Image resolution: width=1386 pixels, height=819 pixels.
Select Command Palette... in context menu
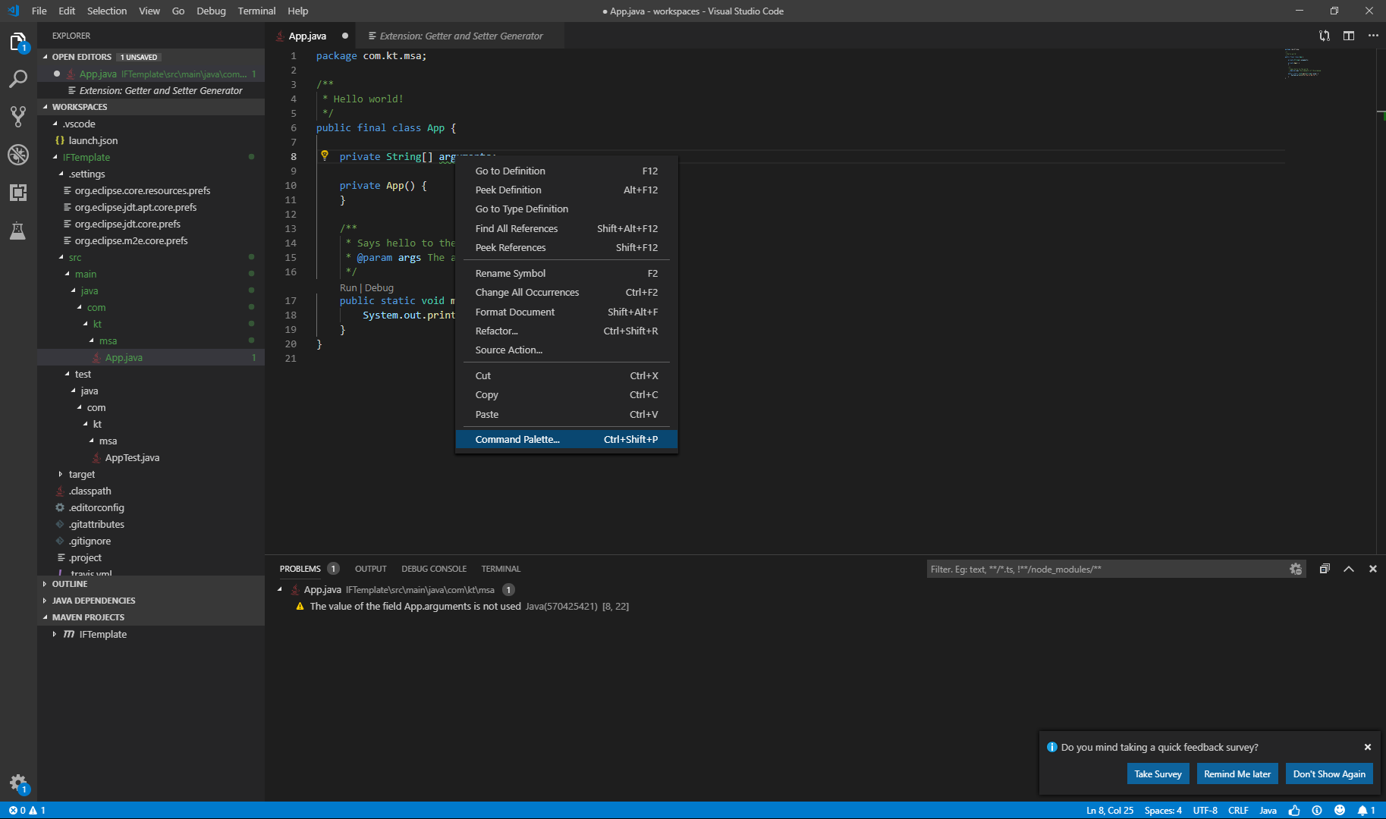pyautogui.click(x=566, y=439)
